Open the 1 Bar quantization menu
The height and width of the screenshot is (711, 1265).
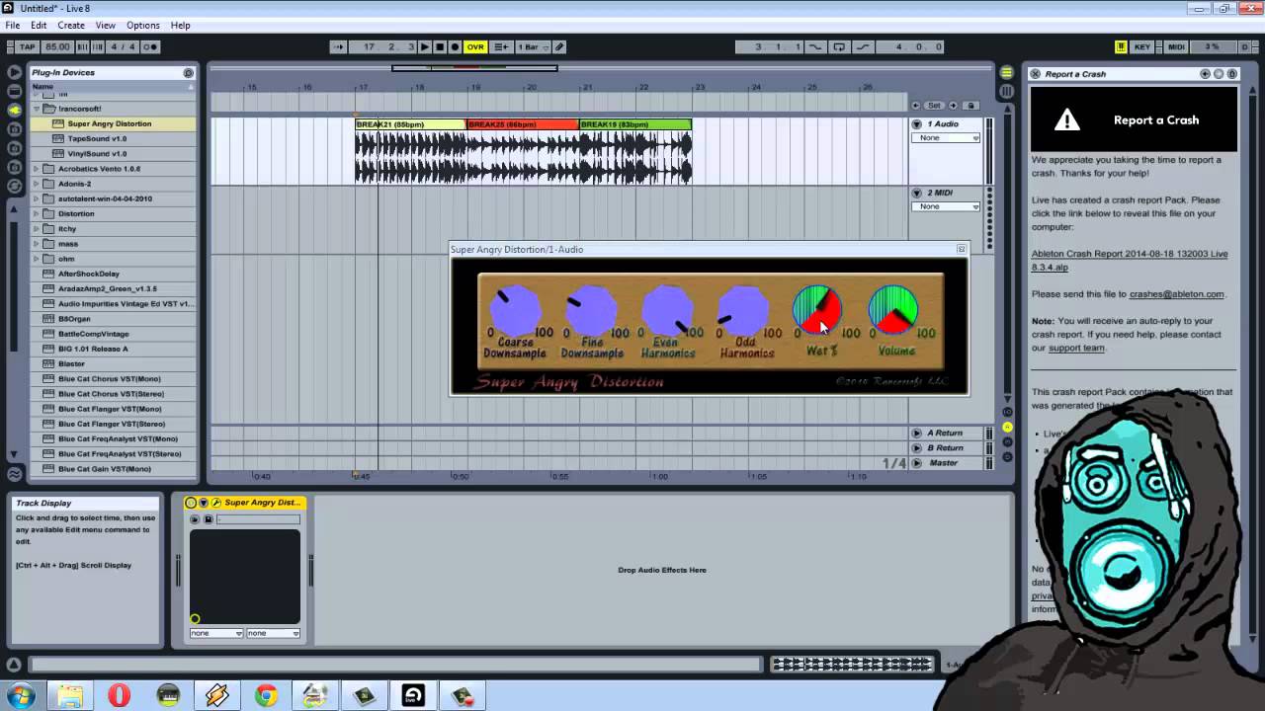[x=532, y=46]
